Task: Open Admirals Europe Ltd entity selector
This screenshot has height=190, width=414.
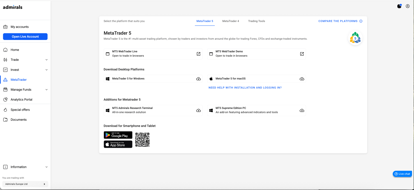Action: pyautogui.click(x=25, y=184)
